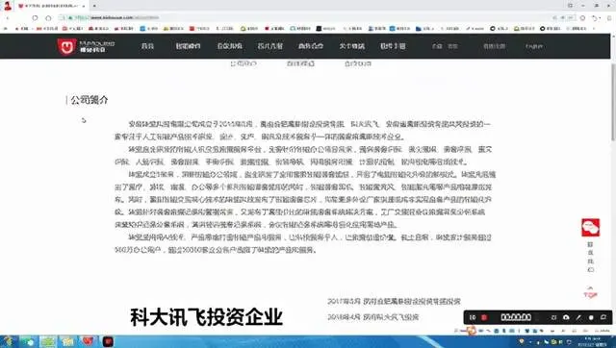616x348 pixels.
Task: Select the pen annotation tool on recorder
Action: [578, 317]
